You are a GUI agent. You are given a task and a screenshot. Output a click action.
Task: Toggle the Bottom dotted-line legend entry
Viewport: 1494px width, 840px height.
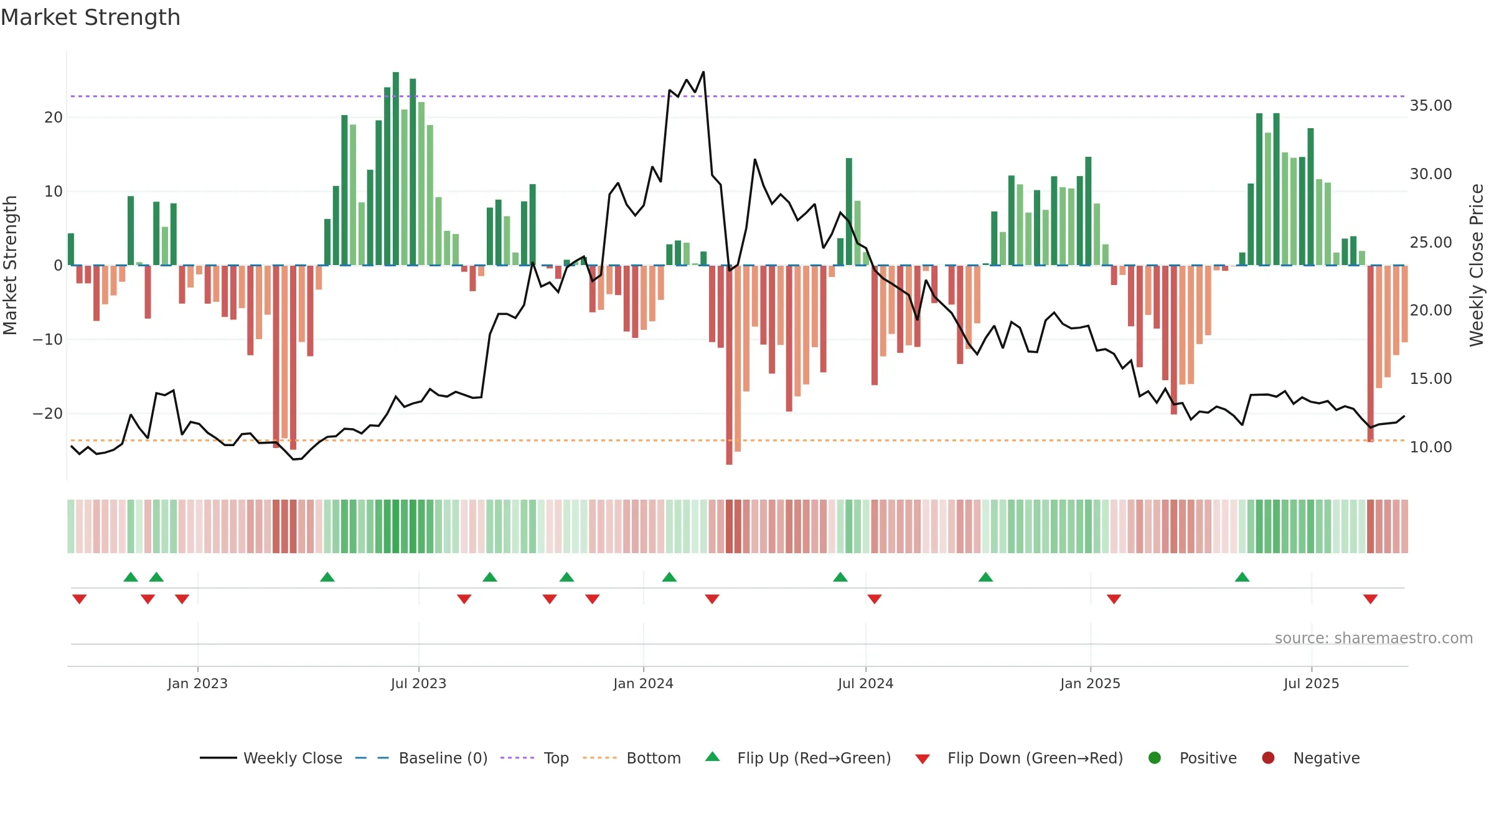click(632, 758)
